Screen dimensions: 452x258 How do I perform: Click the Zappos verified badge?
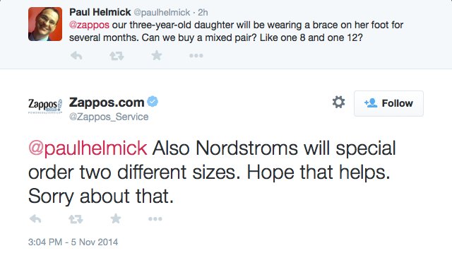click(153, 102)
